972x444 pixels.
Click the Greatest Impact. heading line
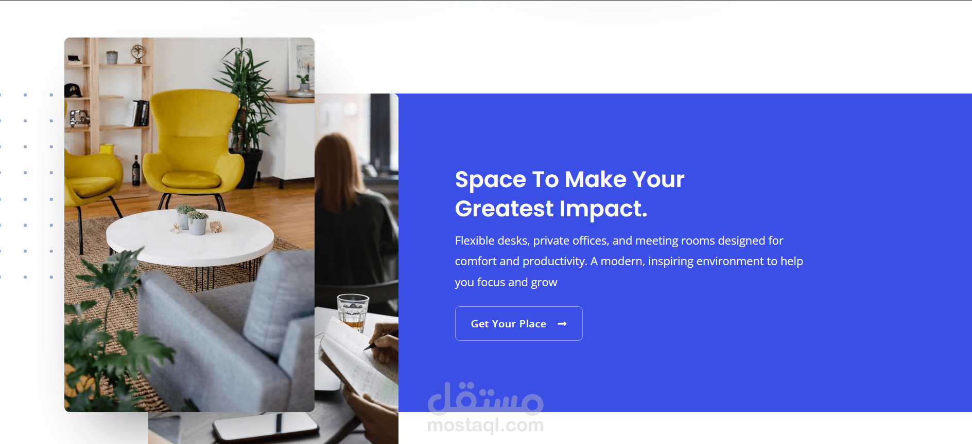[551, 209]
